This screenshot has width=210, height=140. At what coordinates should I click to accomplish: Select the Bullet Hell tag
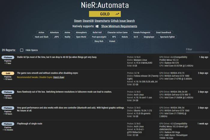[97, 33]
